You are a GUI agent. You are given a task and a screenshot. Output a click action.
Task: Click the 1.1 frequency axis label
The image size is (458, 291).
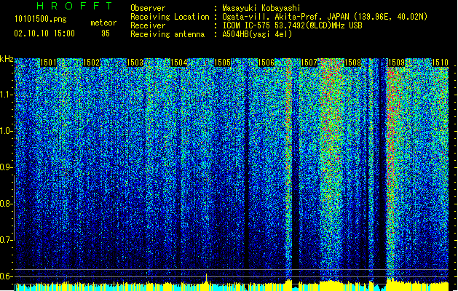(x=7, y=95)
